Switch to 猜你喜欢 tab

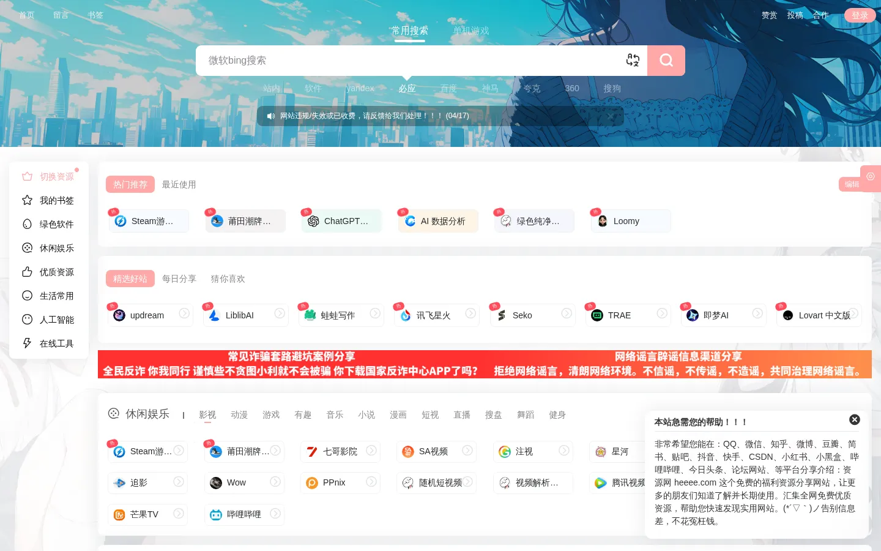pos(228,279)
